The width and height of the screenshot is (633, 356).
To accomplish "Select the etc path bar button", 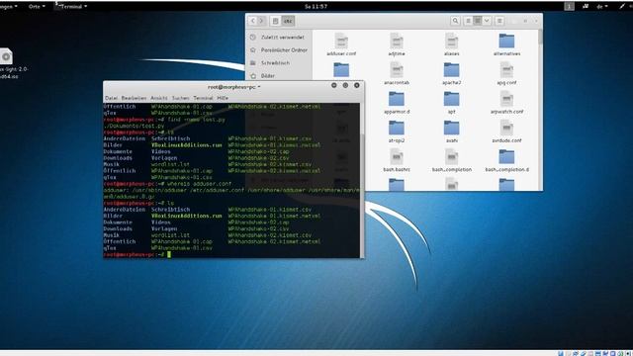I will click(288, 21).
